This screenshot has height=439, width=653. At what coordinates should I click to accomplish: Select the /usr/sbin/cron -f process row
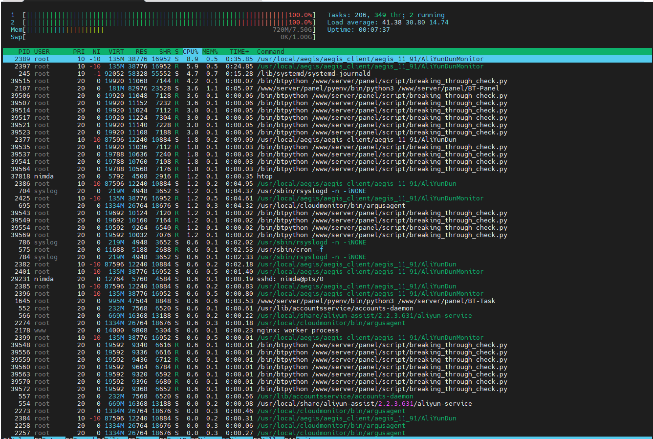tap(290, 250)
